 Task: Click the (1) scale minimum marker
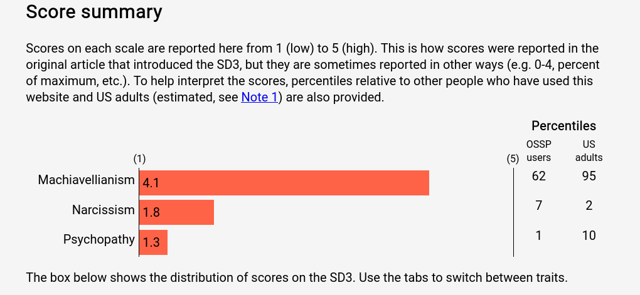click(139, 159)
